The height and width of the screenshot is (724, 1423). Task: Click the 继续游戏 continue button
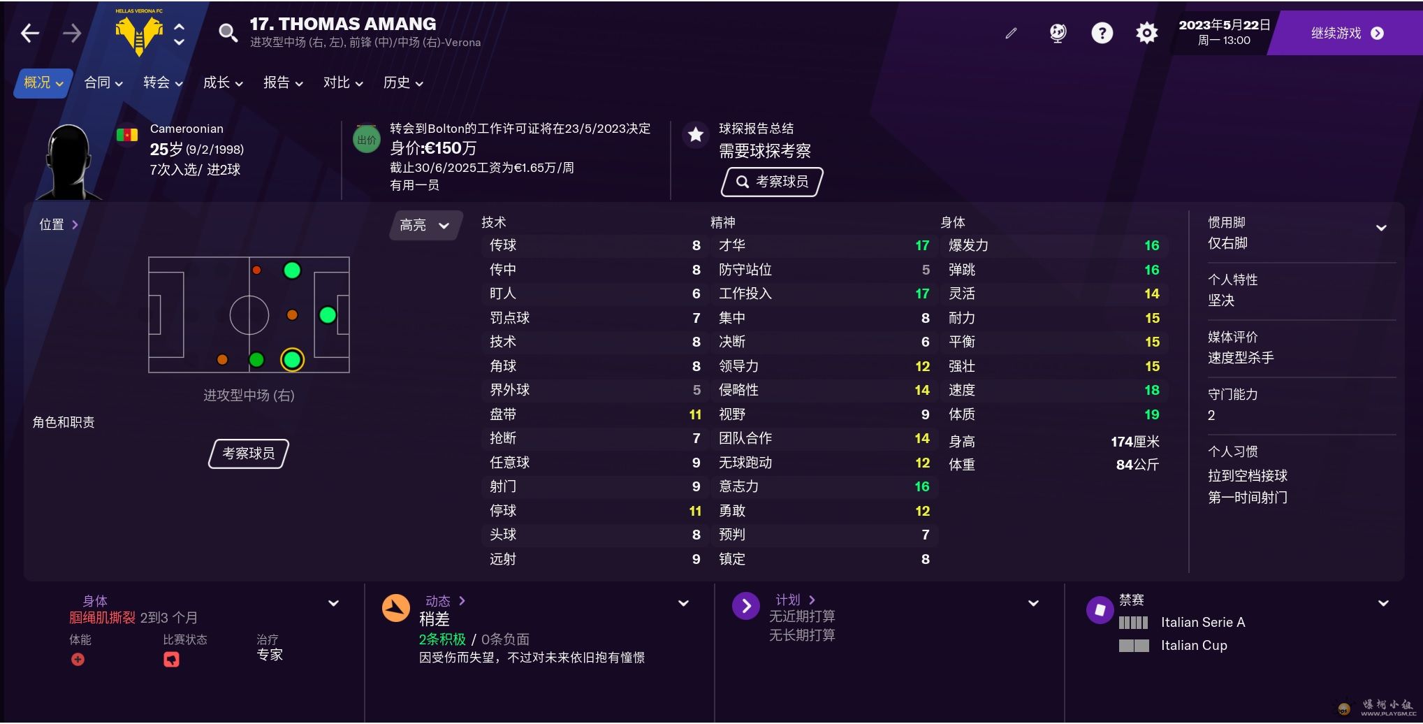tap(1346, 33)
